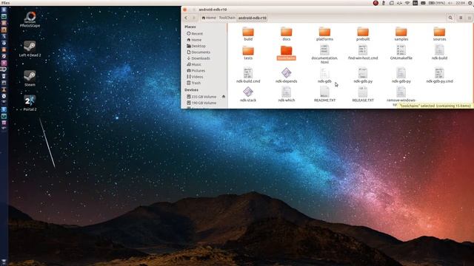Switch to list view in Files
Viewport: 474px width, 266px height.
click(x=461, y=18)
